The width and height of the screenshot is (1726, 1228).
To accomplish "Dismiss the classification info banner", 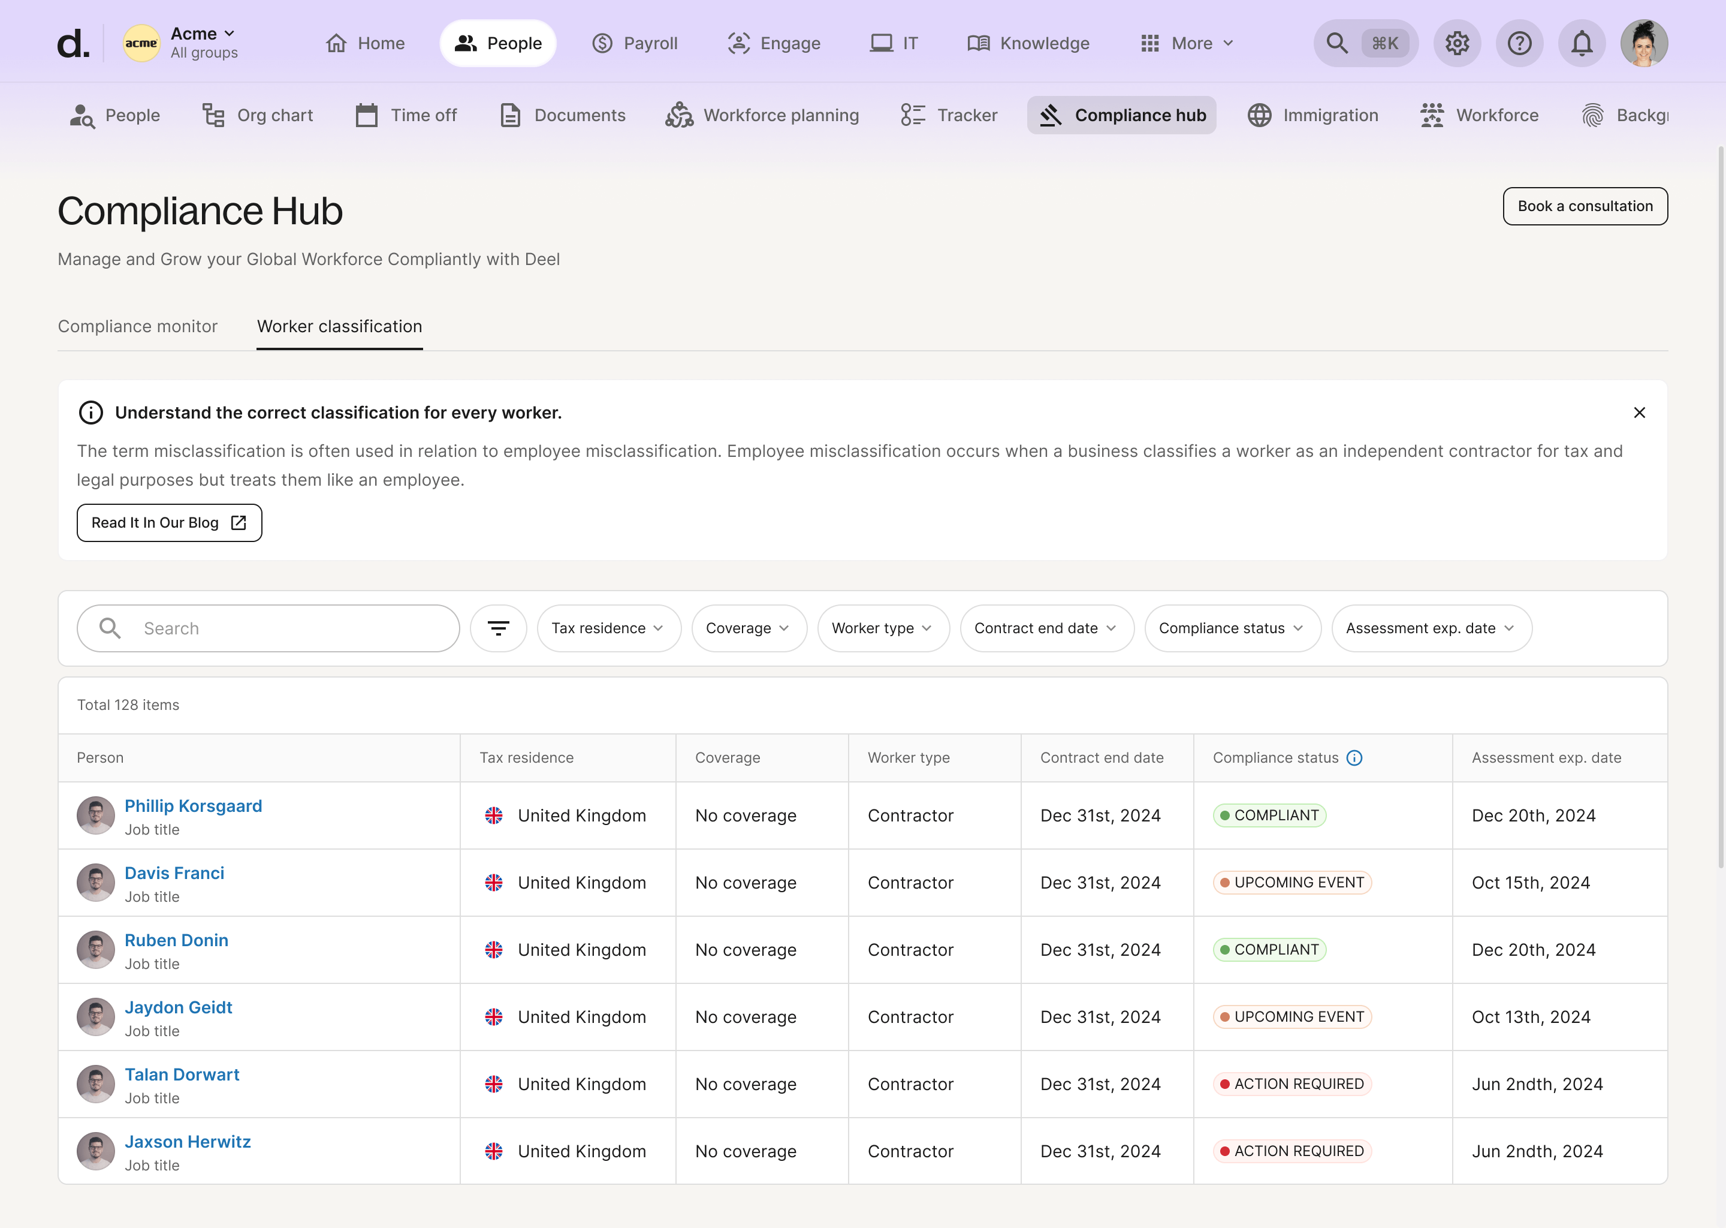I will [1639, 413].
